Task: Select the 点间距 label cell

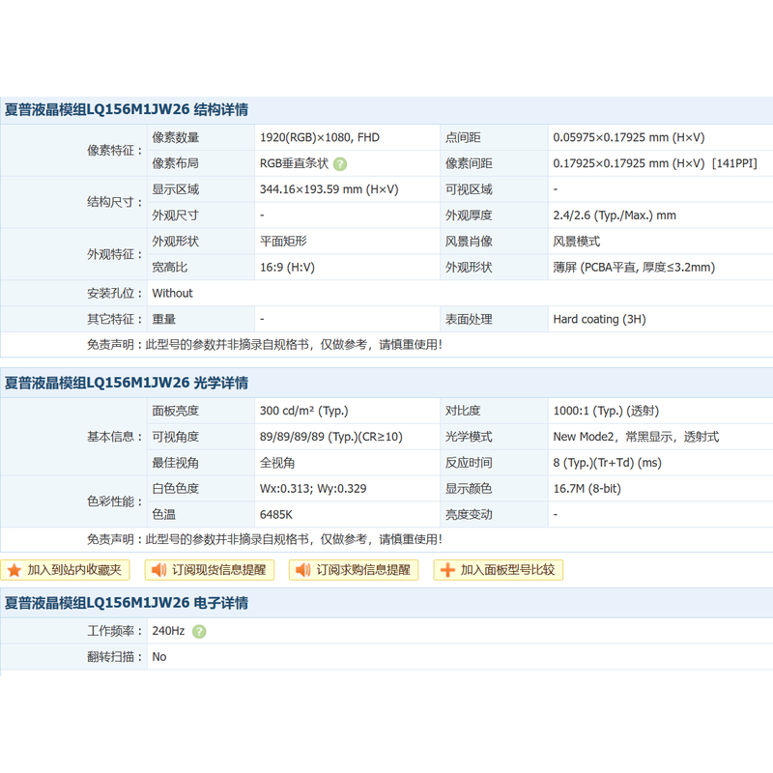Action: click(x=494, y=137)
